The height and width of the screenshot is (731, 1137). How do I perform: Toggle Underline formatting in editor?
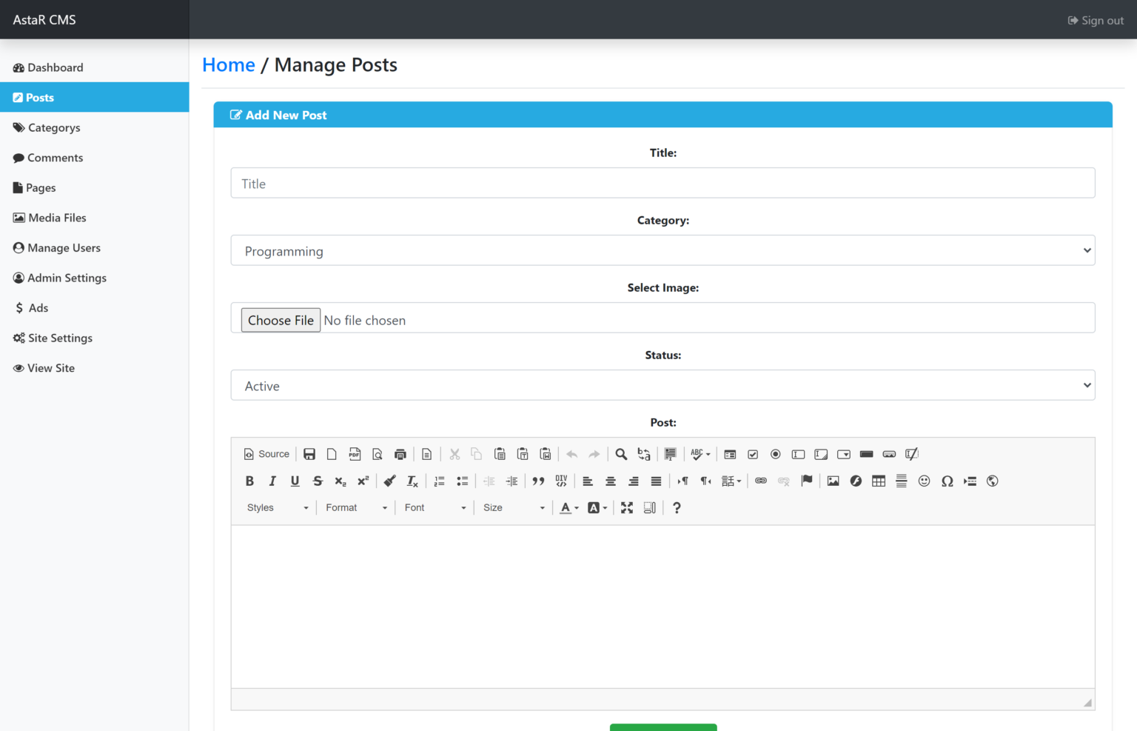click(295, 481)
